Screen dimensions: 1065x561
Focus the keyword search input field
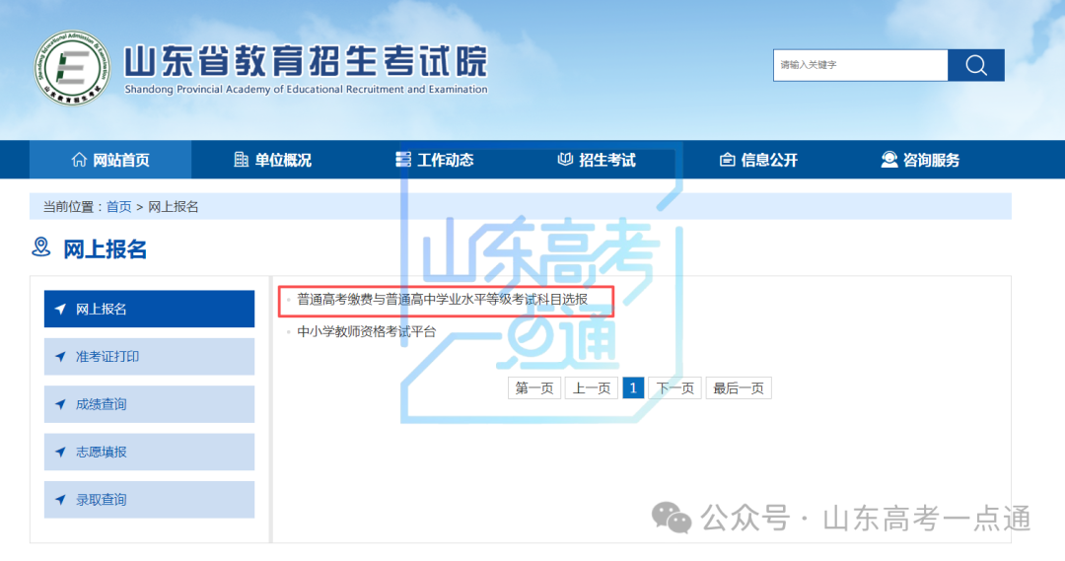(x=859, y=65)
